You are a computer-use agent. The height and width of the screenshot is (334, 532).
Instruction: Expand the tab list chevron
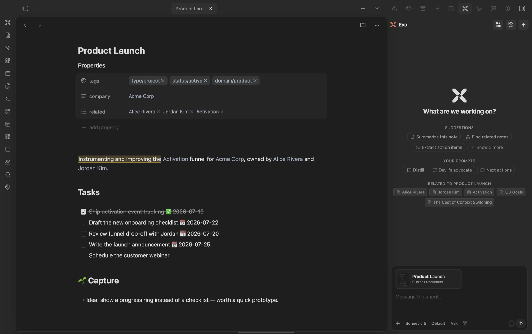pyautogui.click(x=377, y=9)
